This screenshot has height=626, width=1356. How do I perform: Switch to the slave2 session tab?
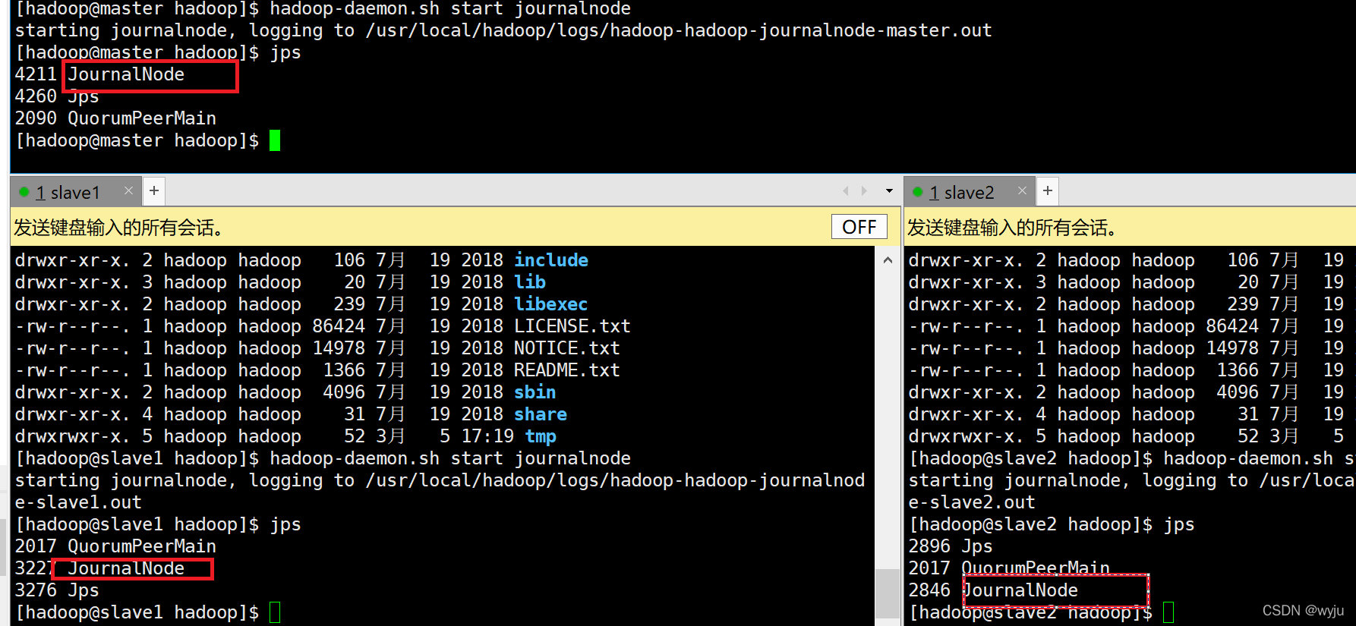[x=961, y=193]
